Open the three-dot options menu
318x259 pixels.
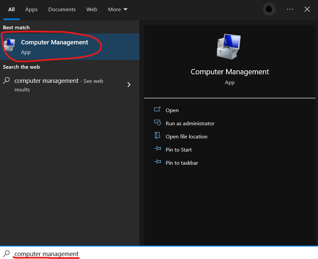coord(290,9)
